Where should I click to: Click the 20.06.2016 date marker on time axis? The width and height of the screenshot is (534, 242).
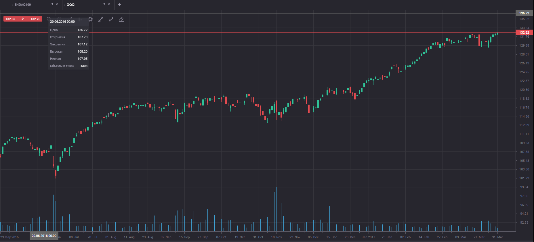tap(44, 236)
